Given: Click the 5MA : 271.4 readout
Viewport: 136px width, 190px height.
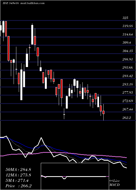Looking at the screenshot, I should [x=17, y=180].
